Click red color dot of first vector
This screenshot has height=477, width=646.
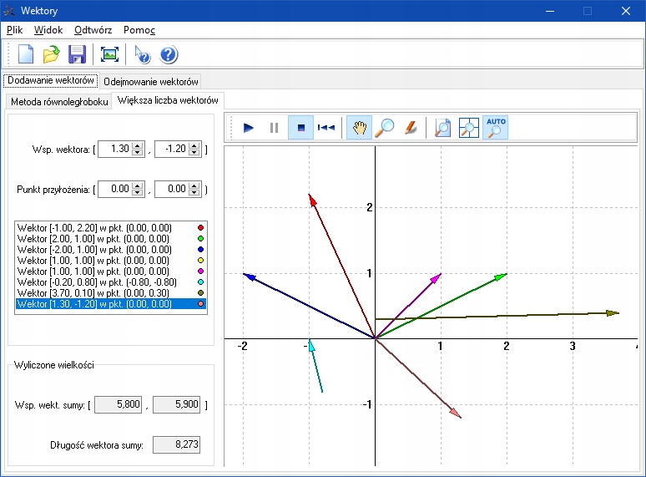click(x=200, y=227)
